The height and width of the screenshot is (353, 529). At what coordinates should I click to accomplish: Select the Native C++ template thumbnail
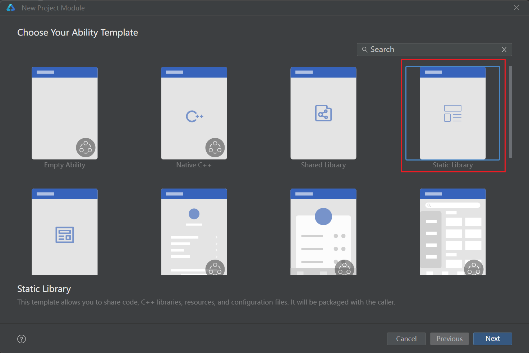click(194, 113)
